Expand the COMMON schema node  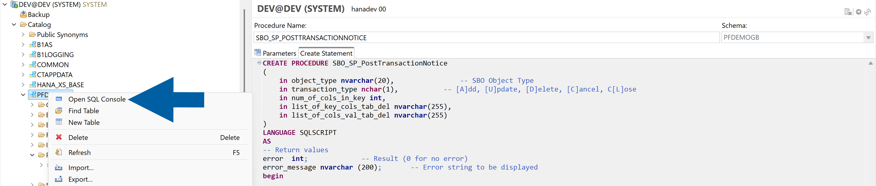point(23,64)
